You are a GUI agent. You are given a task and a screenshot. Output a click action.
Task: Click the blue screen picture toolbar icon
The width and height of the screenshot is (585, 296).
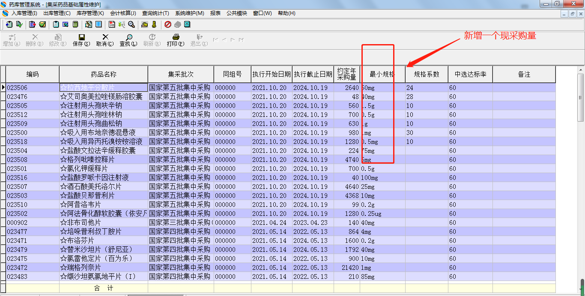click(x=66, y=24)
